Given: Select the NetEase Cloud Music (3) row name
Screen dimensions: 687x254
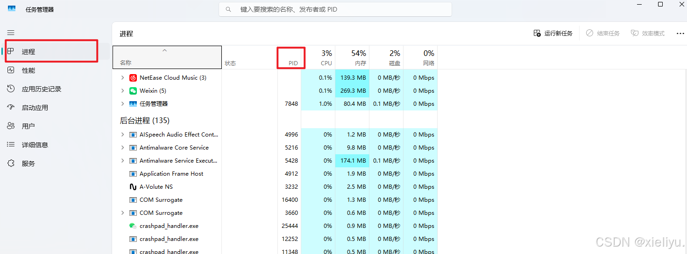Looking at the screenshot, I should [x=173, y=78].
